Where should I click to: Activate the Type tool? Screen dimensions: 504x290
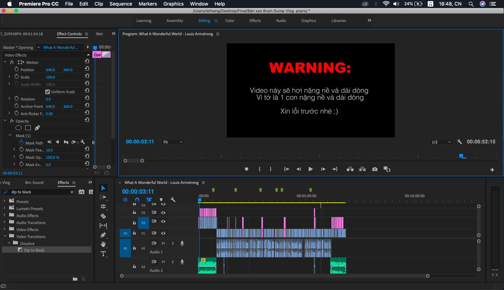coord(103,254)
